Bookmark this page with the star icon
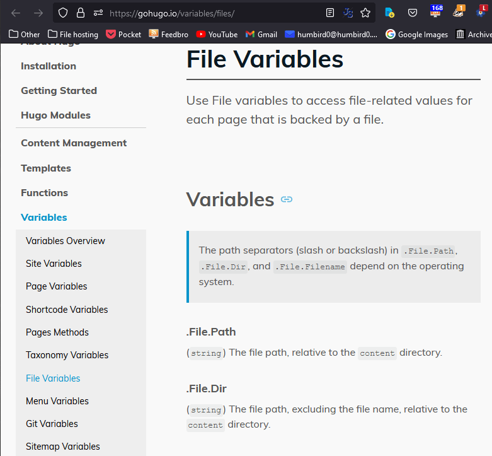The width and height of the screenshot is (492, 456). 365,13
